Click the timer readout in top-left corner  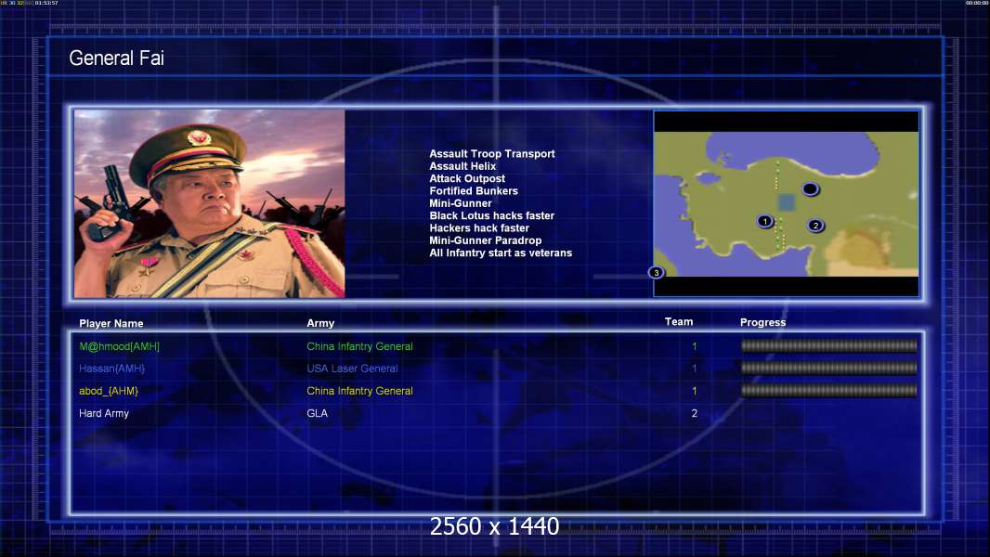(x=29, y=3)
